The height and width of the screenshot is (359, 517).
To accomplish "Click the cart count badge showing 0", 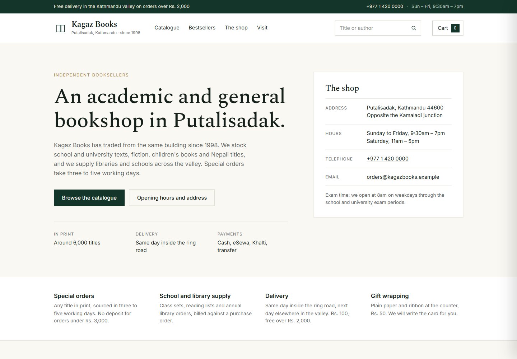I will point(455,28).
